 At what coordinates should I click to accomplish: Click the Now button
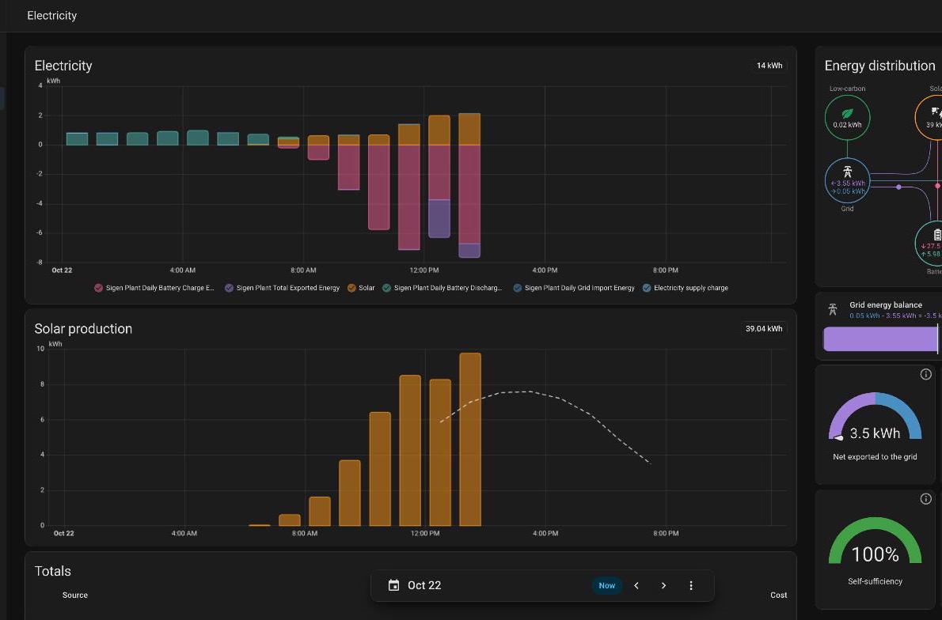click(x=607, y=586)
